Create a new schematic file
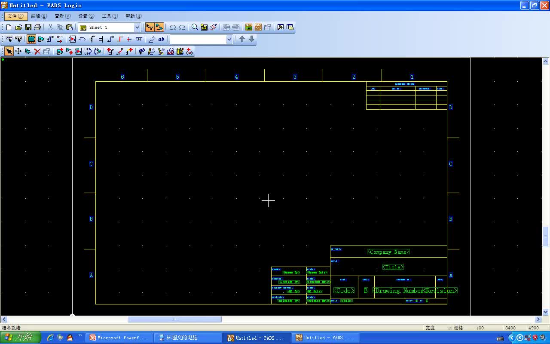Image resolution: width=550 pixels, height=344 pixels. click(9, 27)
